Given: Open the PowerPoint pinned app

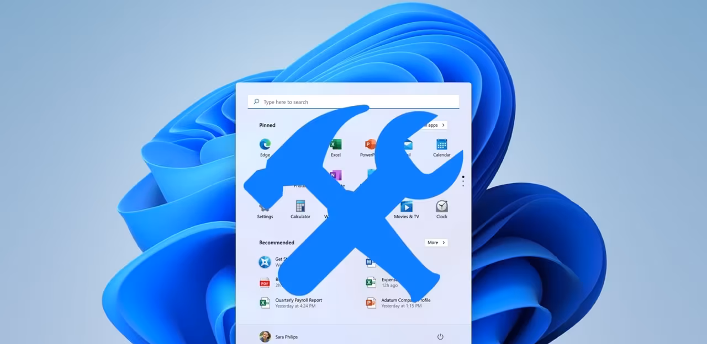Looking at the screenshot, I should (x=370, y=145).
